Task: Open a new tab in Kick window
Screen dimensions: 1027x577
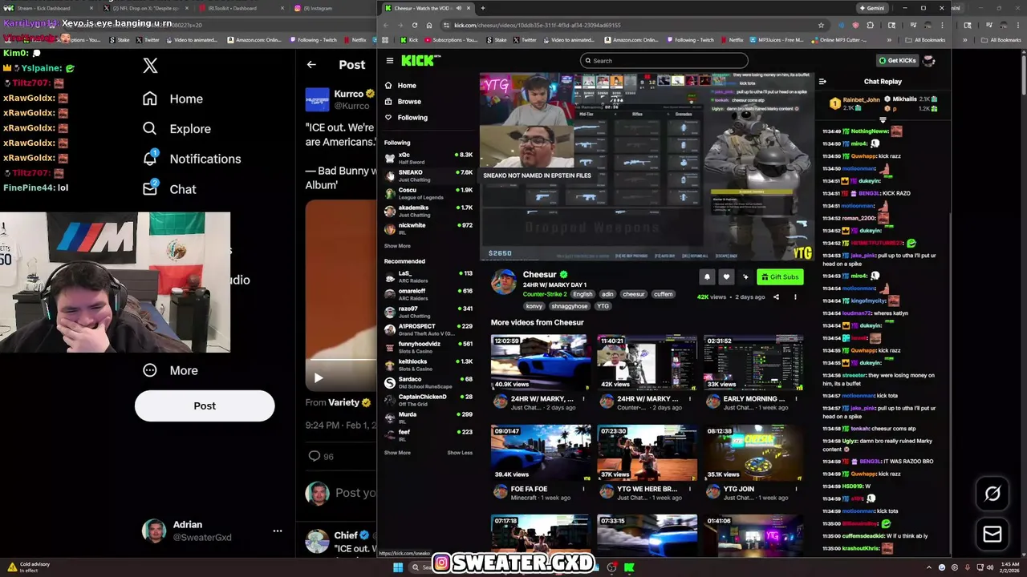Action: click(482, 8)
